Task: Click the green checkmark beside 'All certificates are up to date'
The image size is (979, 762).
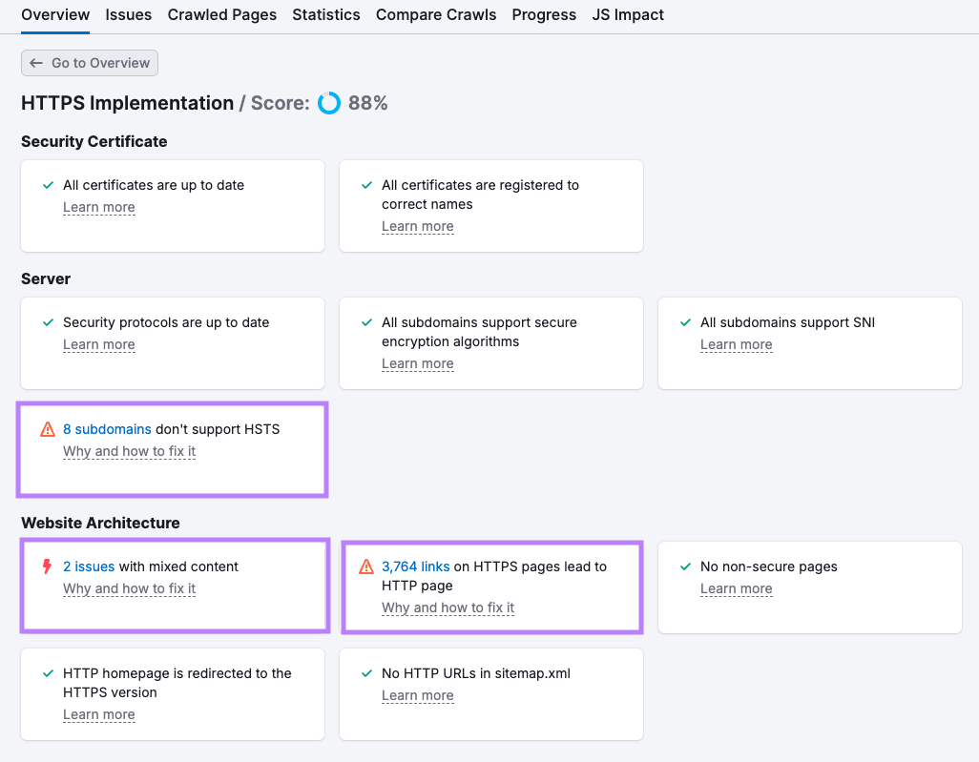Action: pos(47,185)
